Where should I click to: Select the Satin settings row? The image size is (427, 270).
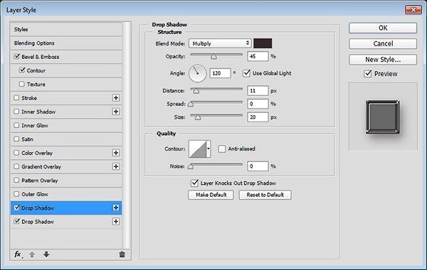click(x=66, y=139)
